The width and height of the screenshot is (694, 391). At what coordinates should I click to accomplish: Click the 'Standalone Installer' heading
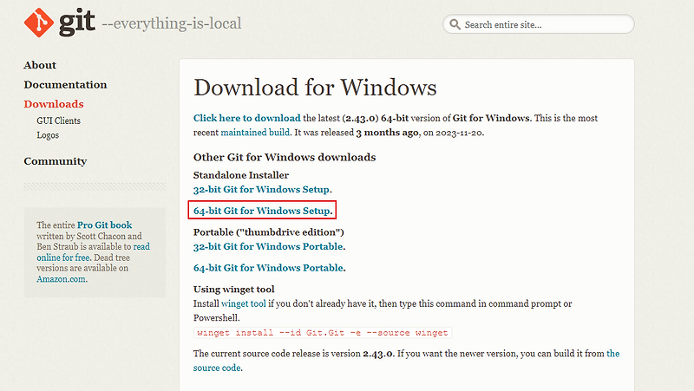241,175
